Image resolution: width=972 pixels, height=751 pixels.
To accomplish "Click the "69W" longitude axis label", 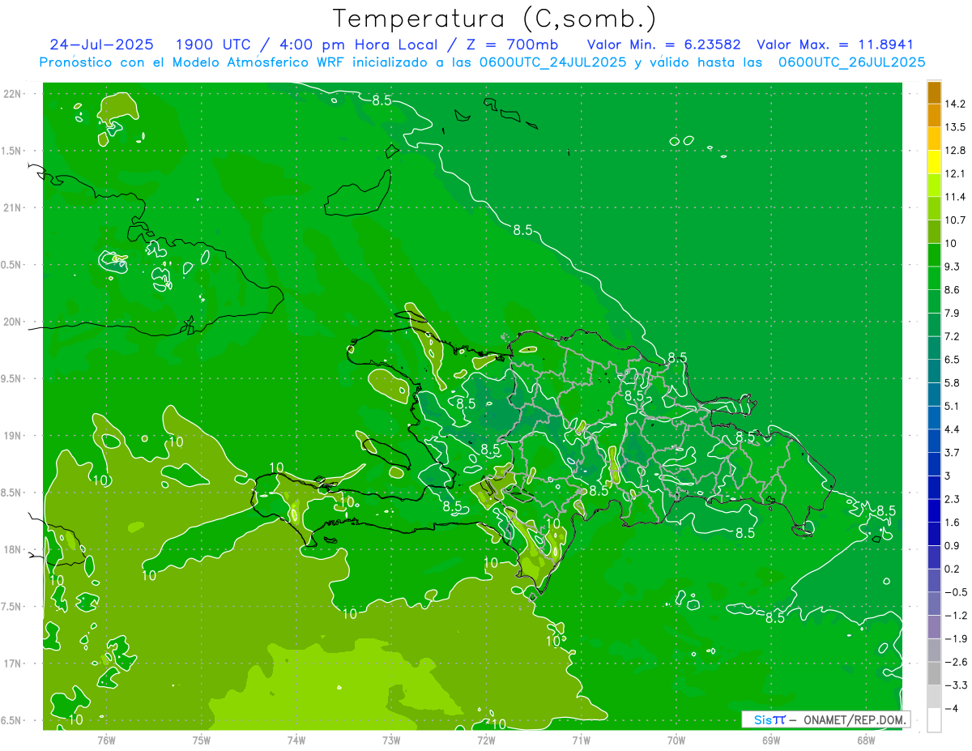I will (x=771, y=740).
